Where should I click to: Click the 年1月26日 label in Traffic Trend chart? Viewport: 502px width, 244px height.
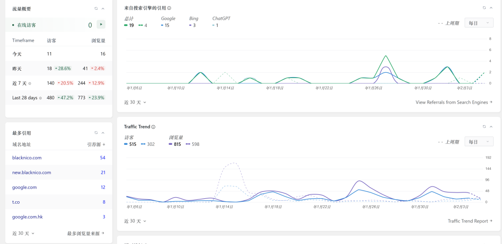coord(372,207)
